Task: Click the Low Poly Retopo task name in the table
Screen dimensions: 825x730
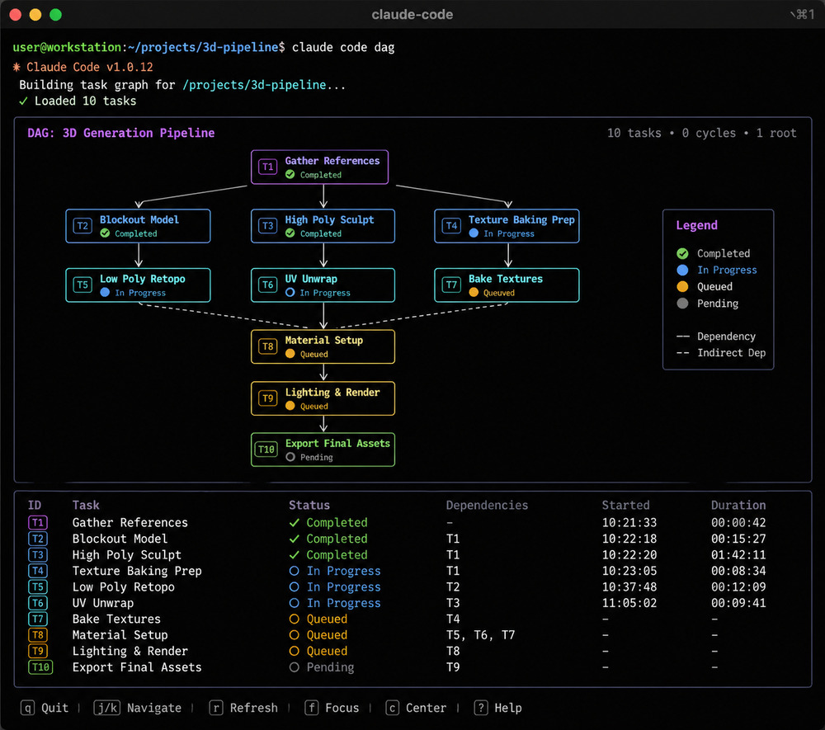Action: tap(123, 587)
